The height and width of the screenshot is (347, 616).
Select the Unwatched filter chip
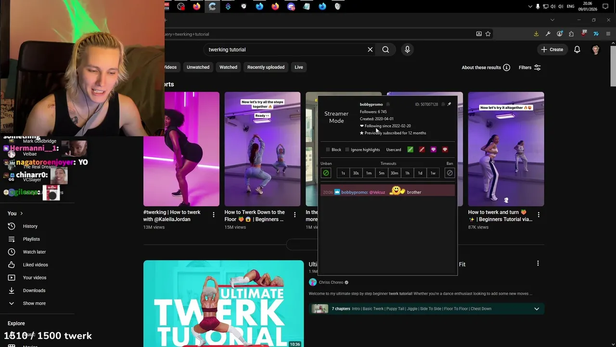point(198,67)
